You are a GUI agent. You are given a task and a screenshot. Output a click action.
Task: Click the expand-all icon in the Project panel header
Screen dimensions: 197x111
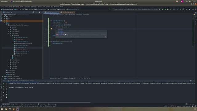click(x=36, y=12)
